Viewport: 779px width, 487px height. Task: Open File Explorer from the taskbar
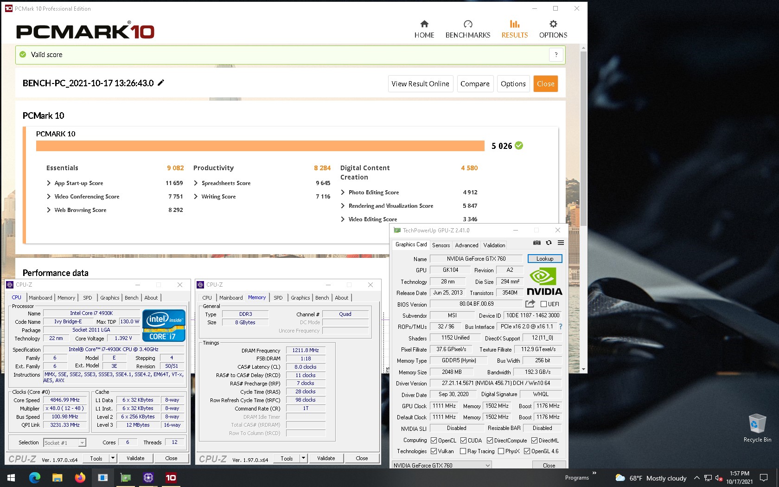coord(57,478)
